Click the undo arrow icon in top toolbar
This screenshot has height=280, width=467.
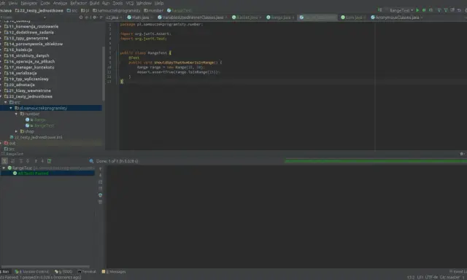tap(459, 10)
